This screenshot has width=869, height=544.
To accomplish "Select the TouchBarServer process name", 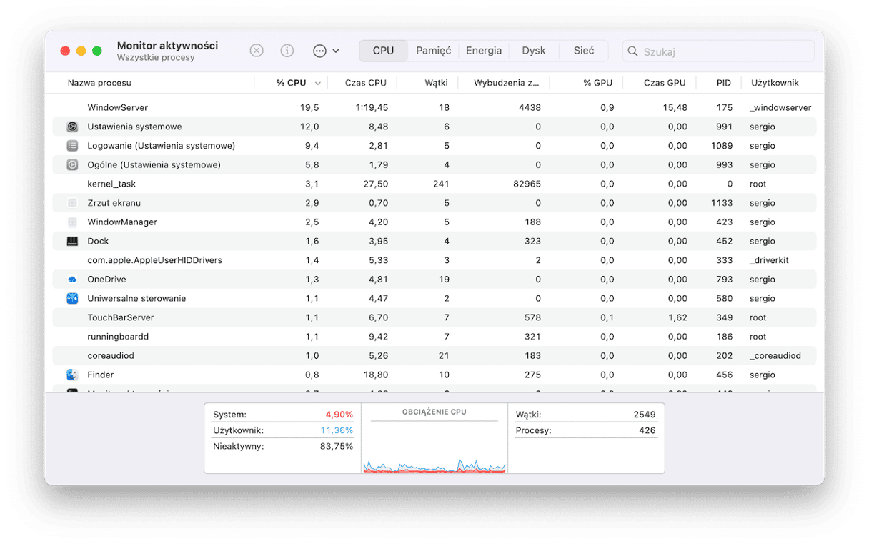I will pyautogui.click(x=121, y=317).
